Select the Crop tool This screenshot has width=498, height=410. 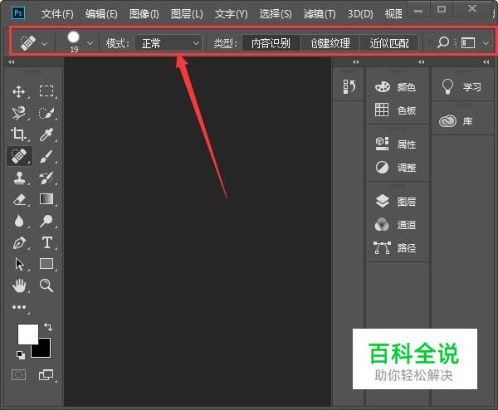[18, 134]
